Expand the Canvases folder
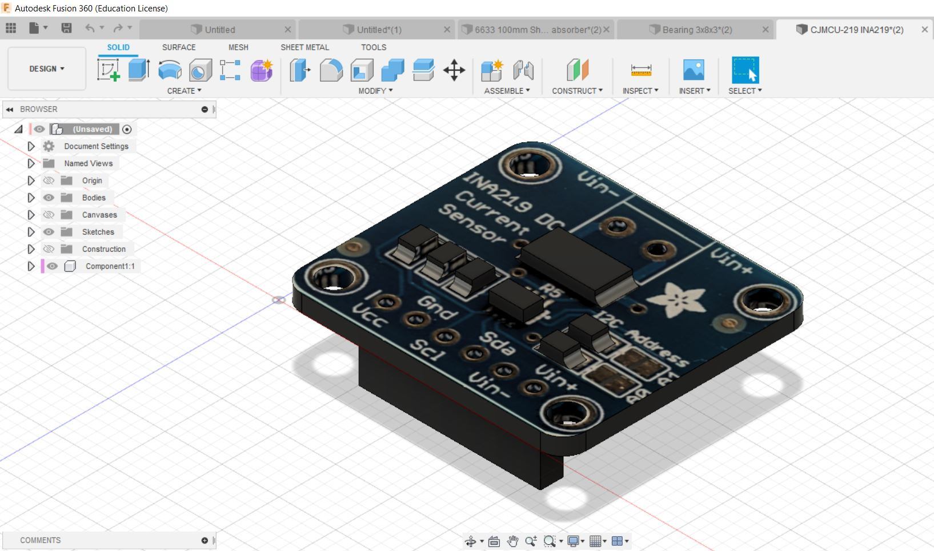Screen dimensions: 934x551 31,215
